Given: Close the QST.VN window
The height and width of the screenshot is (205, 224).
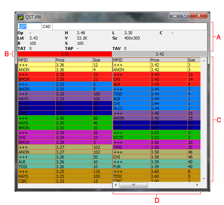Looking at the screenshot, I should pyautogui.click(x=199, y=16).
